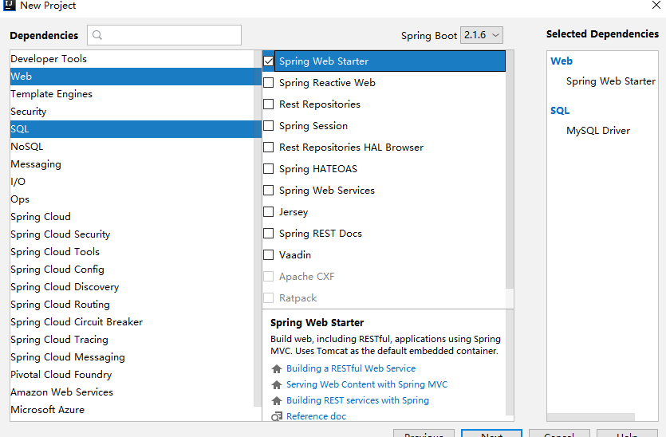666x437 pixels.
Task: Open the Messaging category
Action: [132, 164]
